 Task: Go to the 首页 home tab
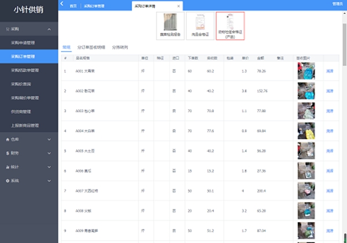(73, 5)
